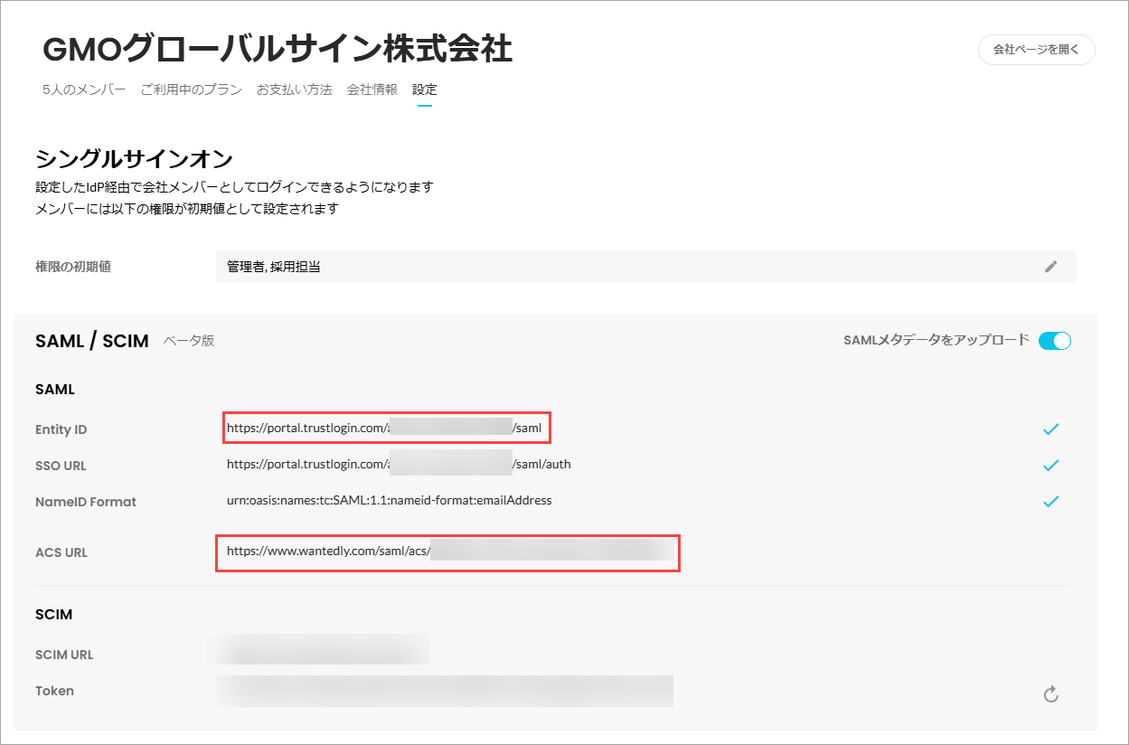The height and width of the screenshot is (745, 1129).
Task: Select the 会社情報 tab
Action: pos(372,90)
